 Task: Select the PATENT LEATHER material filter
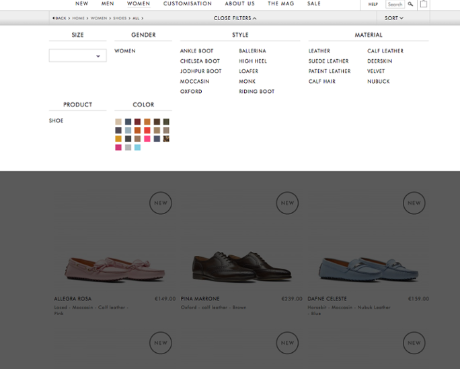pyautogui.click(x=330, y=71)
